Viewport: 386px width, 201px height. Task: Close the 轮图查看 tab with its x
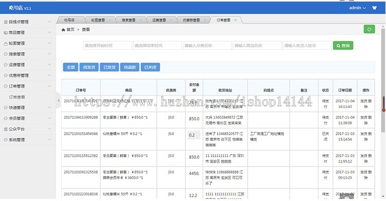point(110,20)
